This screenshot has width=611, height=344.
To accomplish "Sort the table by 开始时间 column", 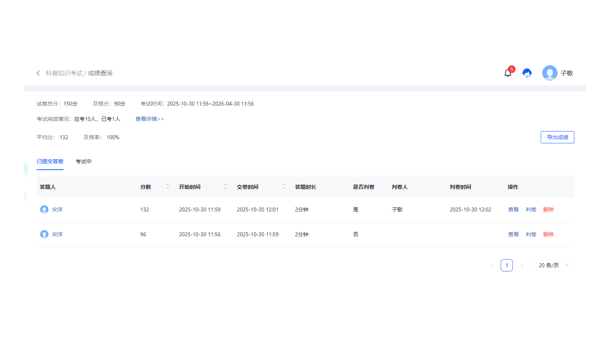I will (x=225, y=187).
